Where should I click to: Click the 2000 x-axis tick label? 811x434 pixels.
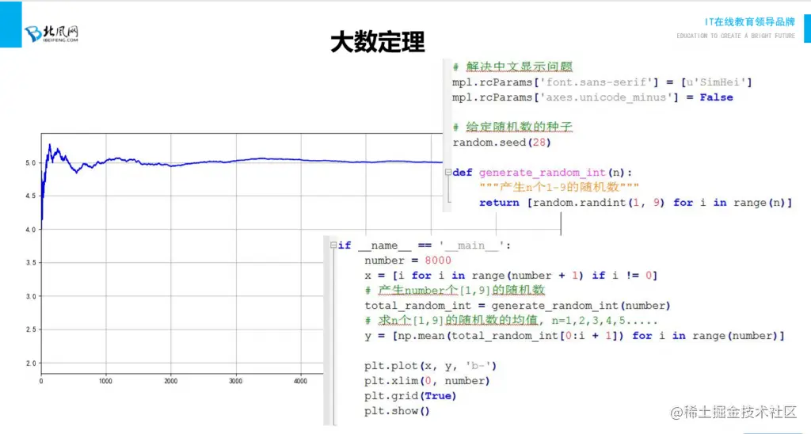pos(171,381)
